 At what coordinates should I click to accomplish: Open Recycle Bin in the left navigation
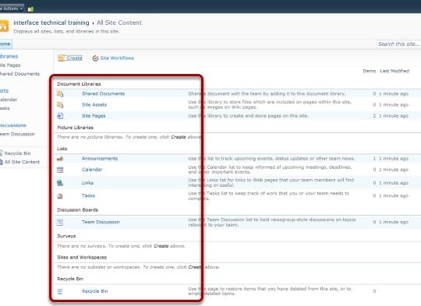tap(17, 153)
